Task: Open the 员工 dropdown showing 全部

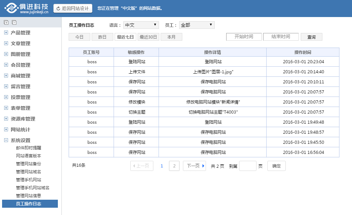Action: coord(197,25)
